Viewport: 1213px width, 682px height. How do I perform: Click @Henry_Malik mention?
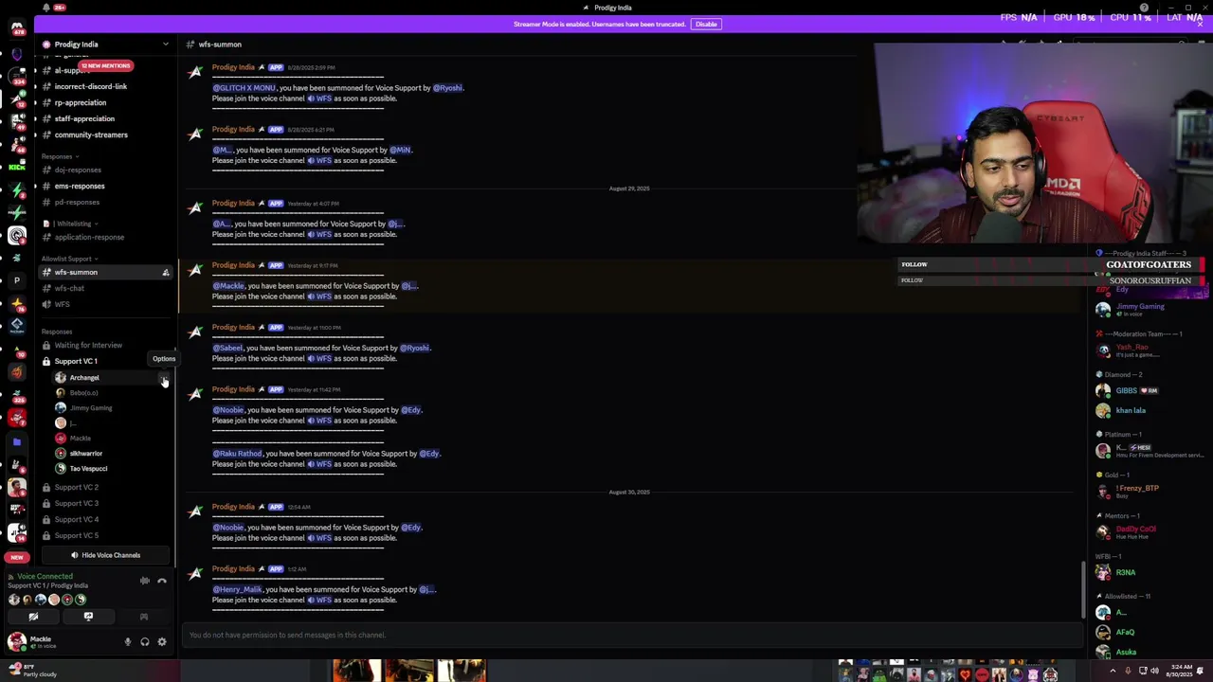pyautogui.click(x=237, y=589)
